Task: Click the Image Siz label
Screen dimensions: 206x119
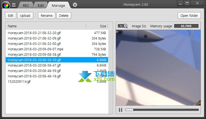Action: point(139,26)
